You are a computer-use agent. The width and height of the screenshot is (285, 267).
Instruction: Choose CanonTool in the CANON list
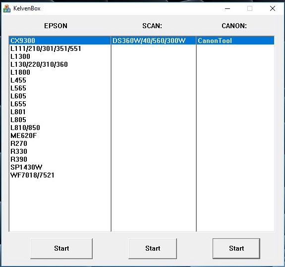[x=235, y=41]
